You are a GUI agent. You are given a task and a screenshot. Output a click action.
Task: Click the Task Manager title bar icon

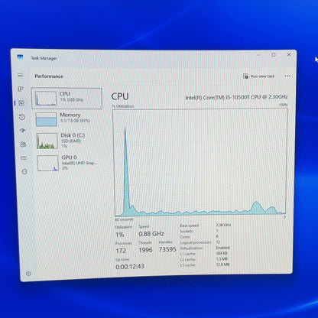[x=20, y=57]
